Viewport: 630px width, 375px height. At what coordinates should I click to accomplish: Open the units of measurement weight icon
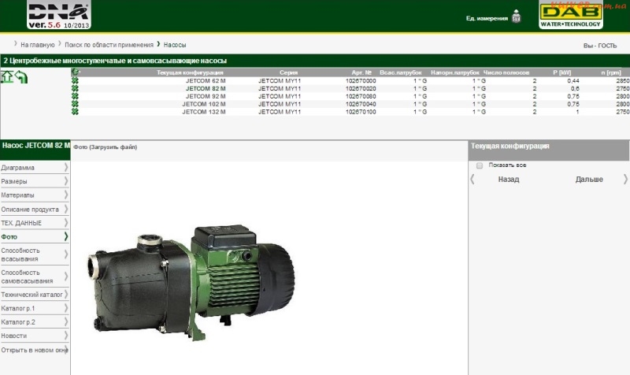tap(517, 17)
